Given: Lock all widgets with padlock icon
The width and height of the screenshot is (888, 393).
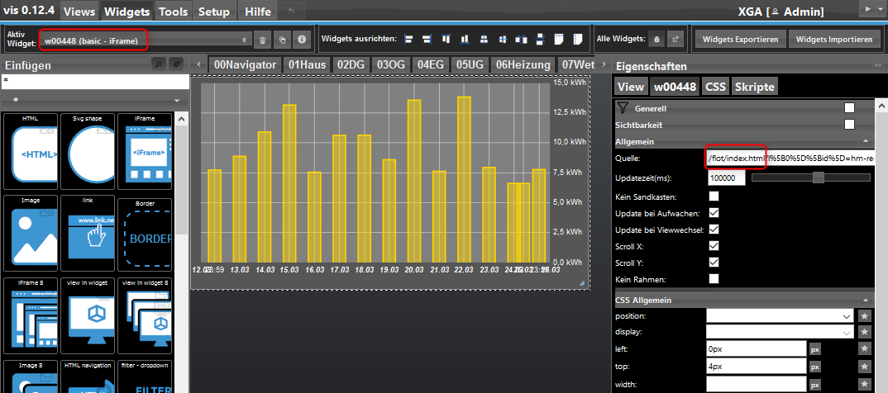Looking at the screenshot, I should [x=656, y=39].
